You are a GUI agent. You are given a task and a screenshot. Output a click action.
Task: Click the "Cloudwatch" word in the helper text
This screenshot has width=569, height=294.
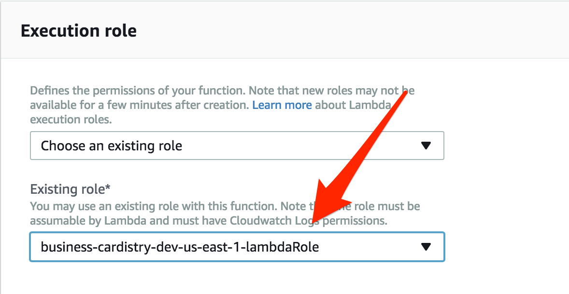pyautogui.click(x=258, y=221)
